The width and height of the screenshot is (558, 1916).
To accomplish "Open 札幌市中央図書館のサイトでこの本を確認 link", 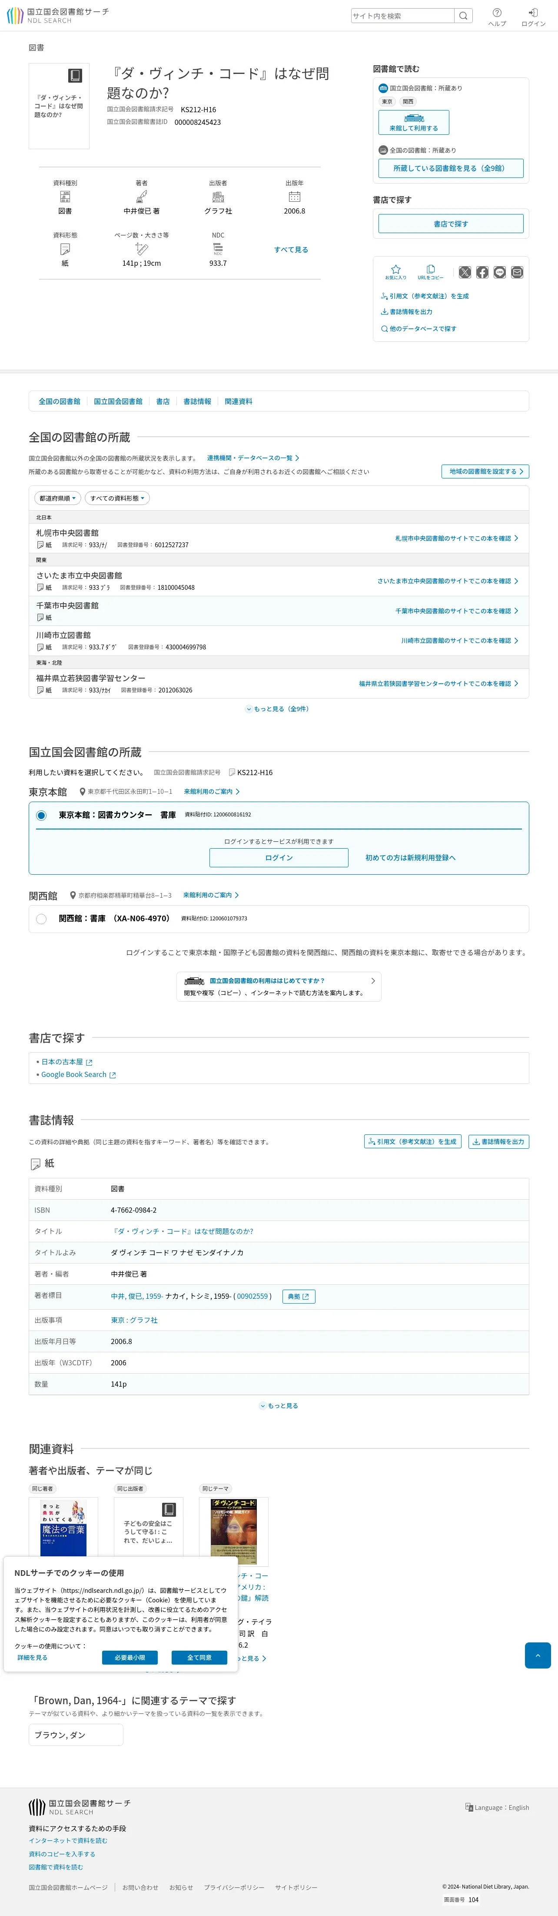I will click(x=456, y=538).
